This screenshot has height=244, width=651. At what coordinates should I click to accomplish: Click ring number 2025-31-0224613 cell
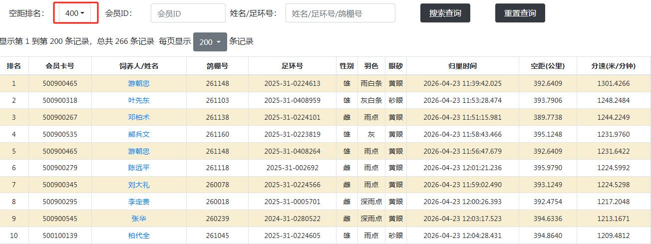click(292, 84)
